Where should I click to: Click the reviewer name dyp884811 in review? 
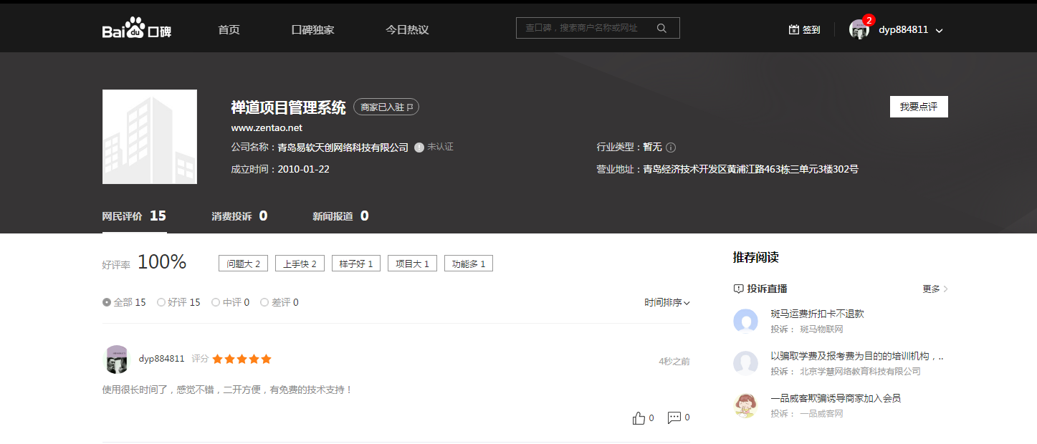tap(162, 359)
